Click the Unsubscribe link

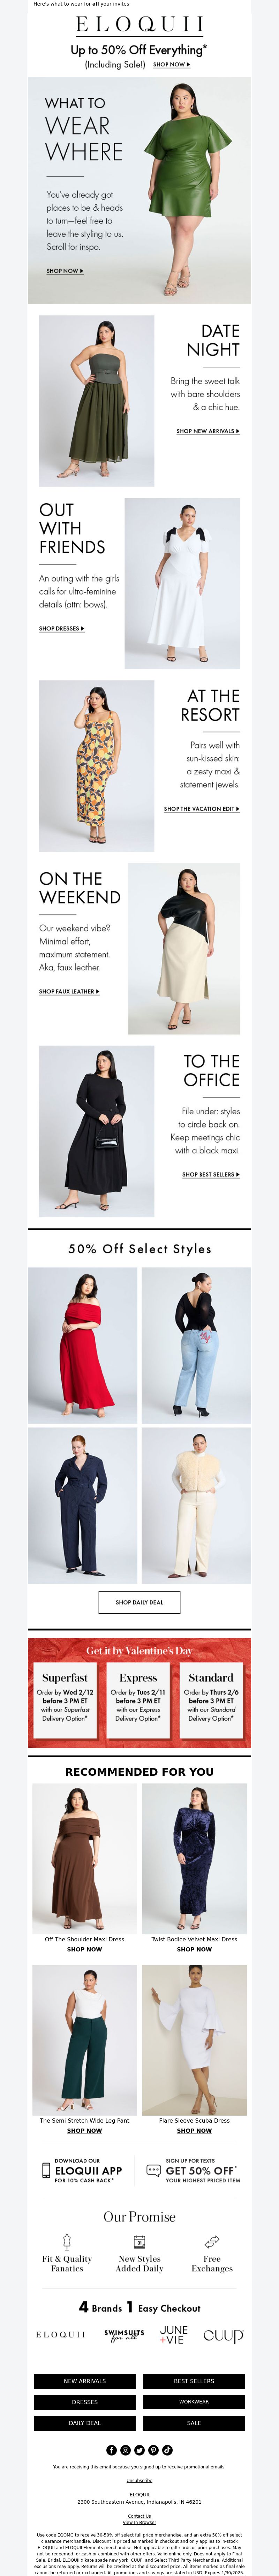point(139,2480)
